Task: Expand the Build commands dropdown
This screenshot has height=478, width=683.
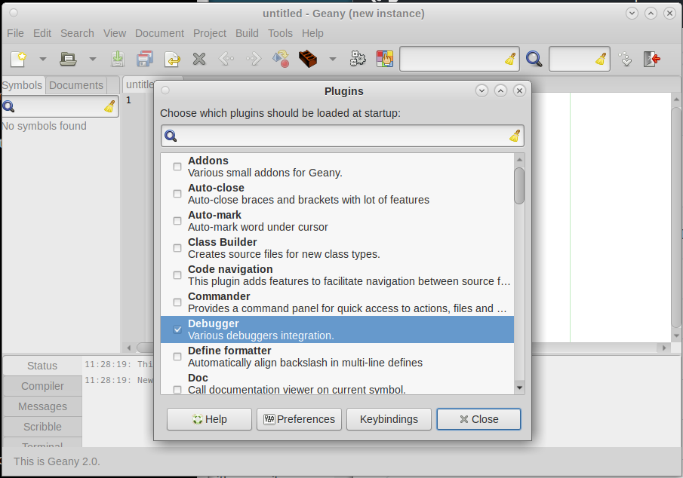Action: click(x=332, y=59)
